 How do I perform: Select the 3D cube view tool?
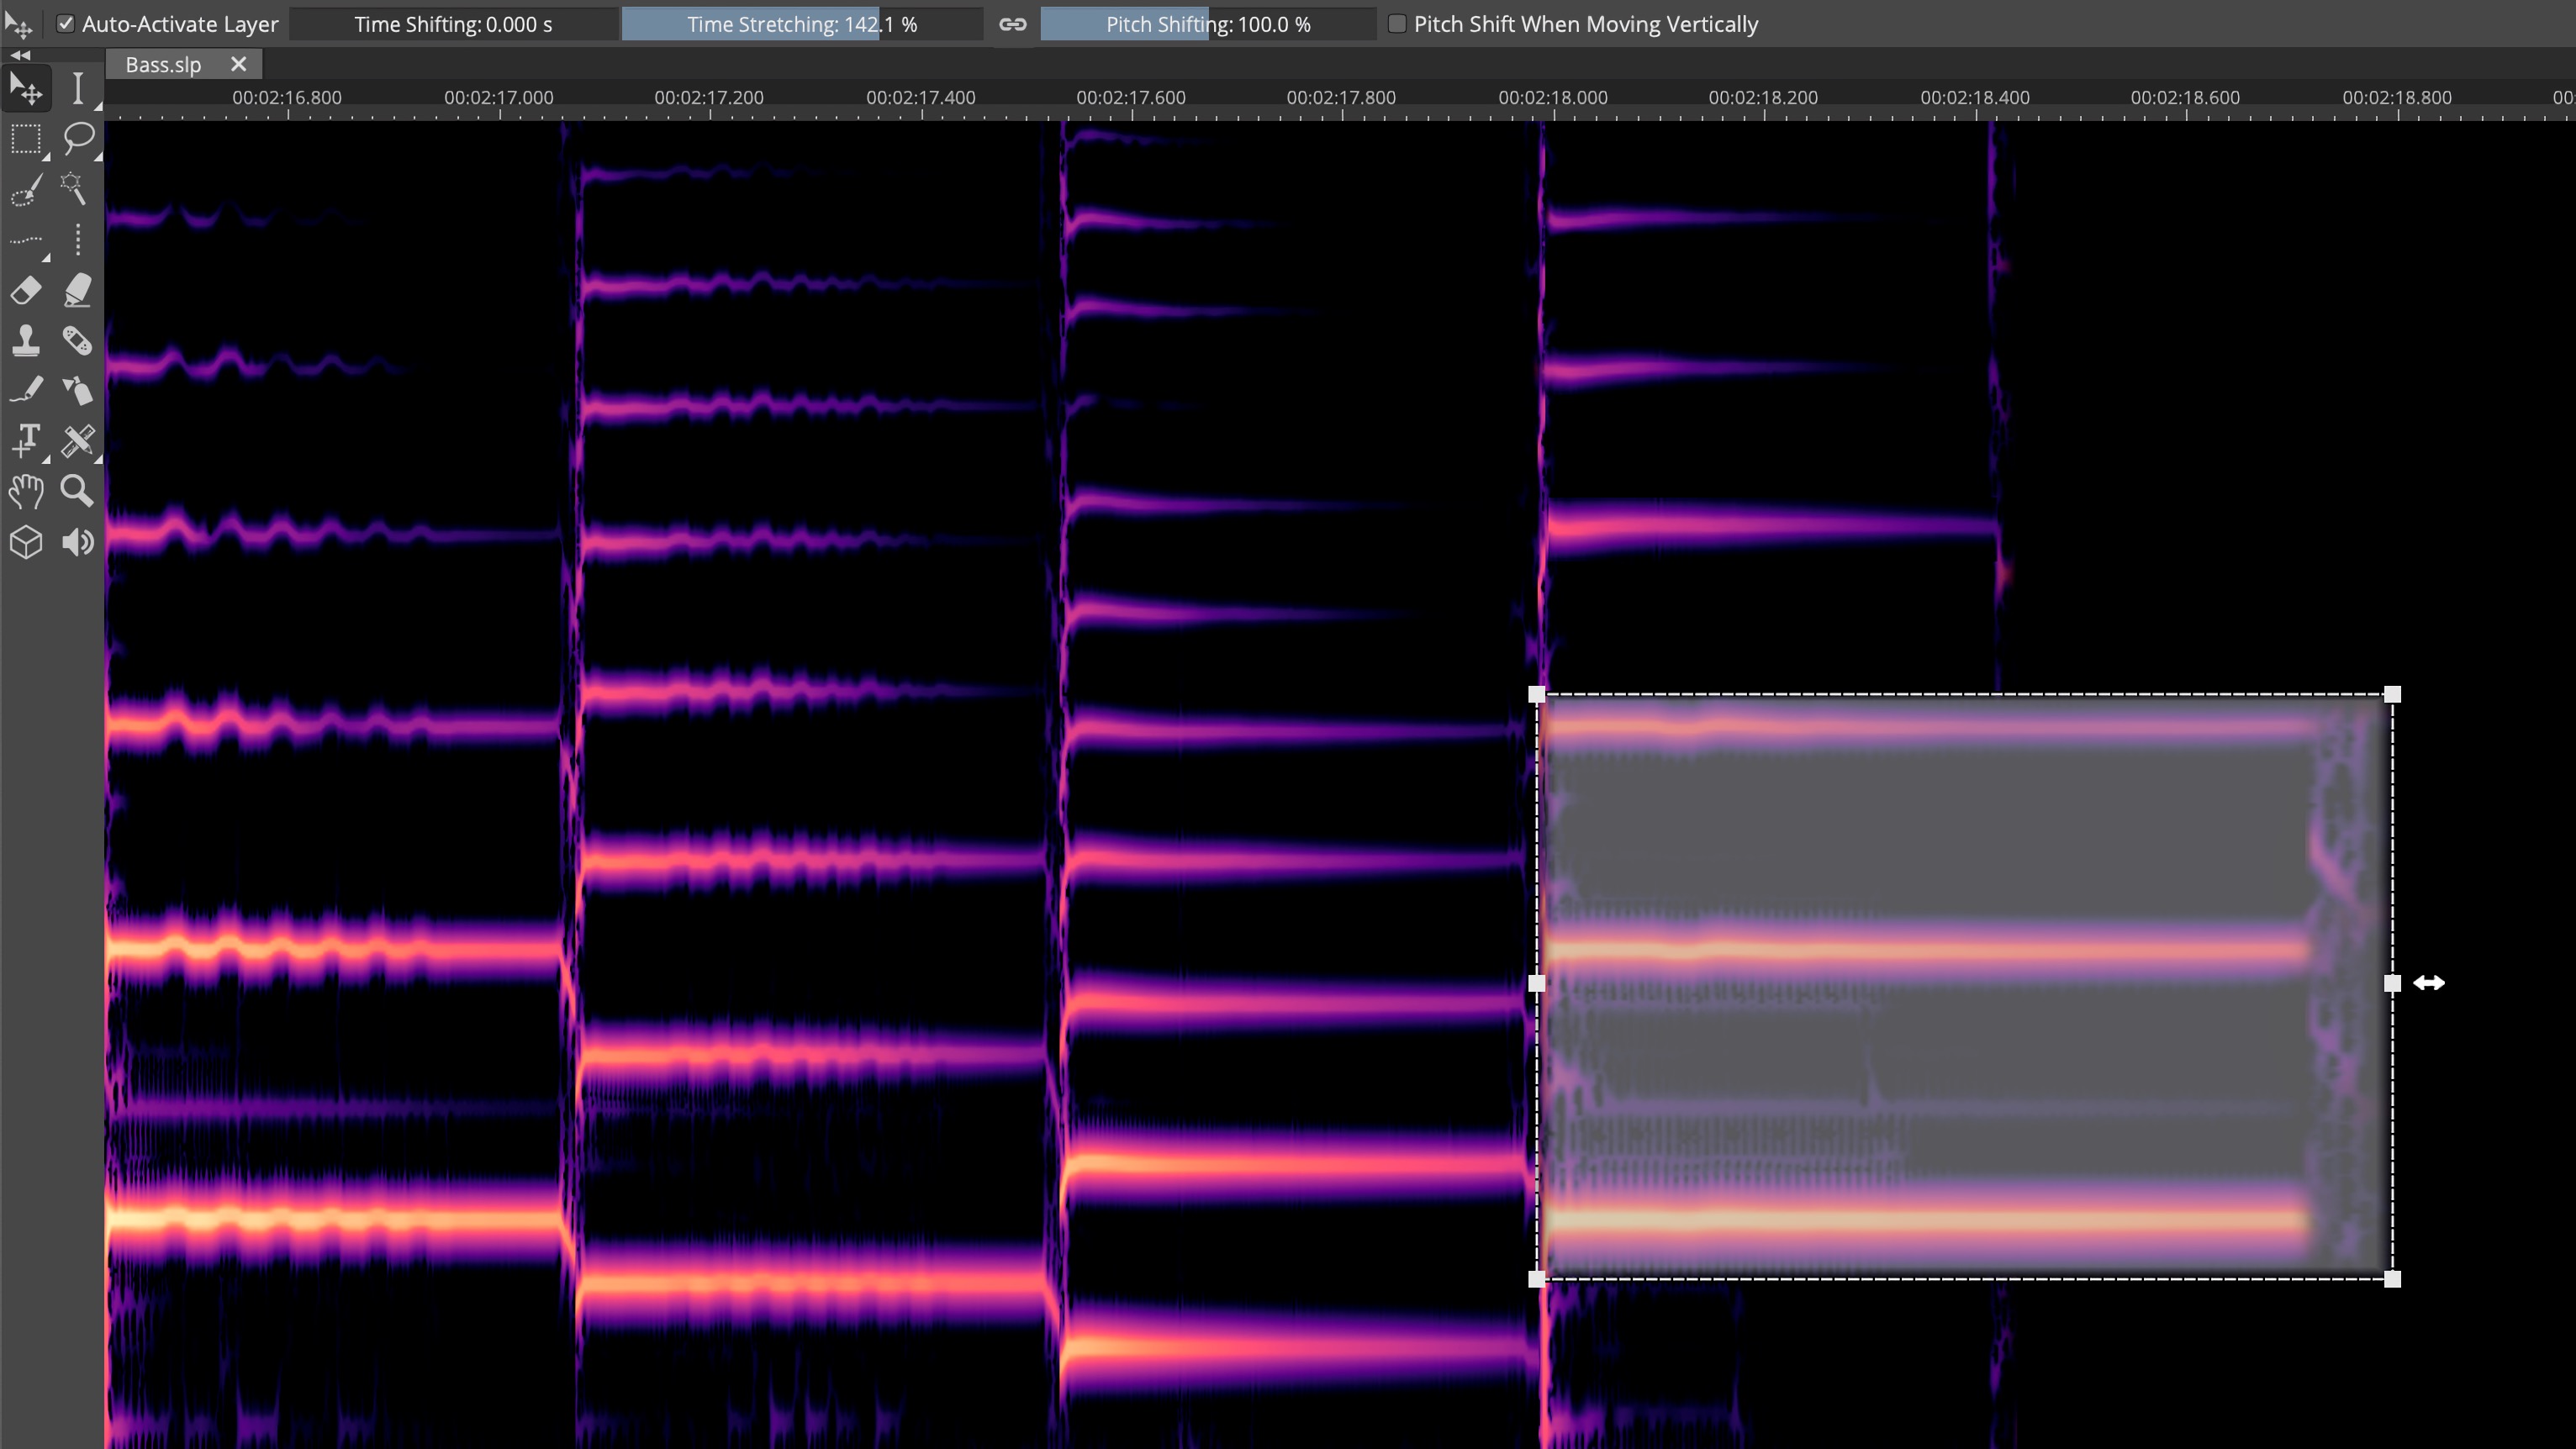pos(26,542)
